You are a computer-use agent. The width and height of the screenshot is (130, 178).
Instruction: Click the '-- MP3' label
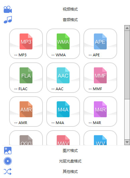pyautogui.click(x=20, y=55)
